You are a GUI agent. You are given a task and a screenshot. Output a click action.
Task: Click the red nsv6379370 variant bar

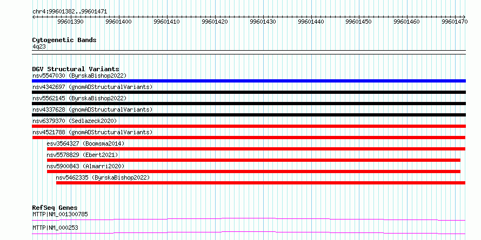tap(249, 126)
